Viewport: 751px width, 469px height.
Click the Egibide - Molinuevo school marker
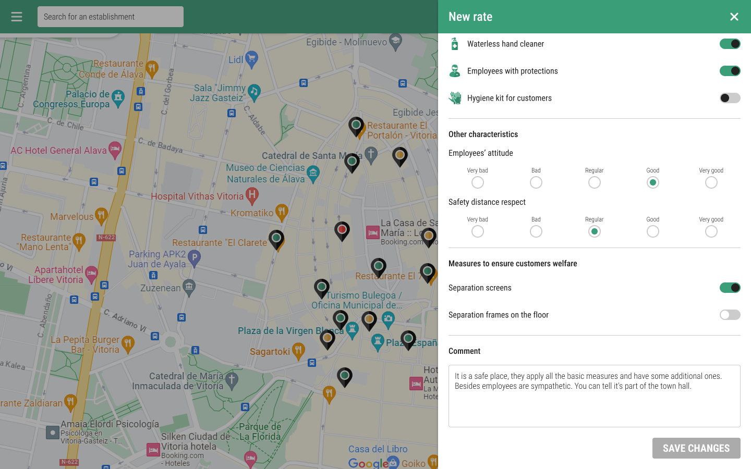point(396,42)
